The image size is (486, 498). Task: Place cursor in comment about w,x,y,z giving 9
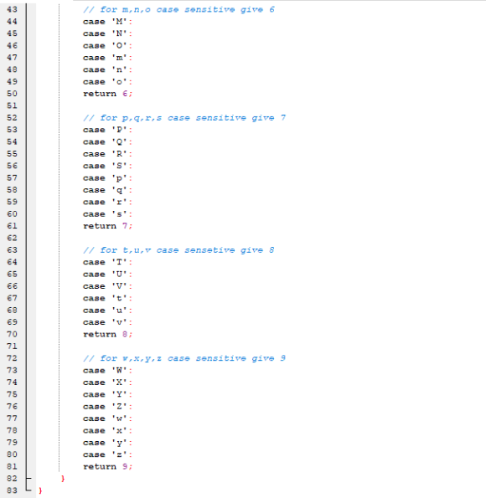tap(184, 358)
